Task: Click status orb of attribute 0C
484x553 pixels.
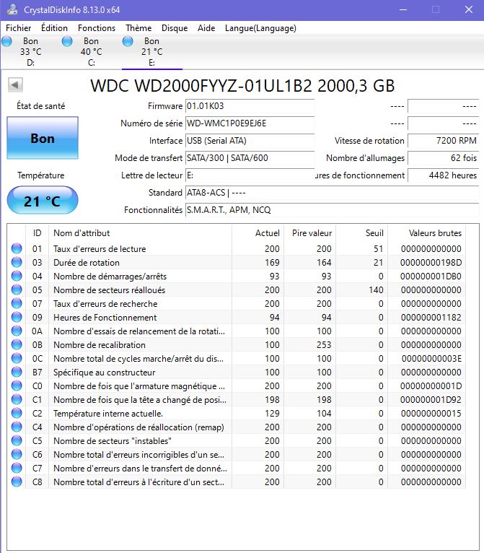Action: pyautogui.click(x=17, y=359)
